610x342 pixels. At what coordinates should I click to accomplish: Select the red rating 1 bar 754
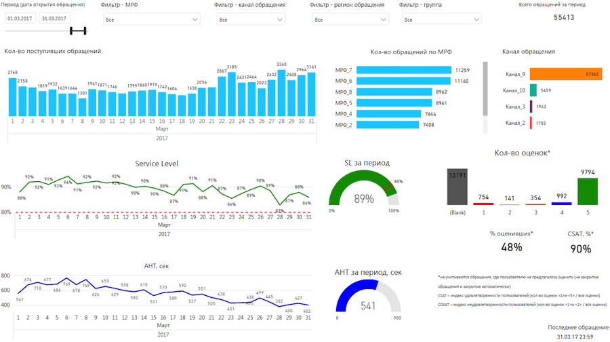[483, 204]
